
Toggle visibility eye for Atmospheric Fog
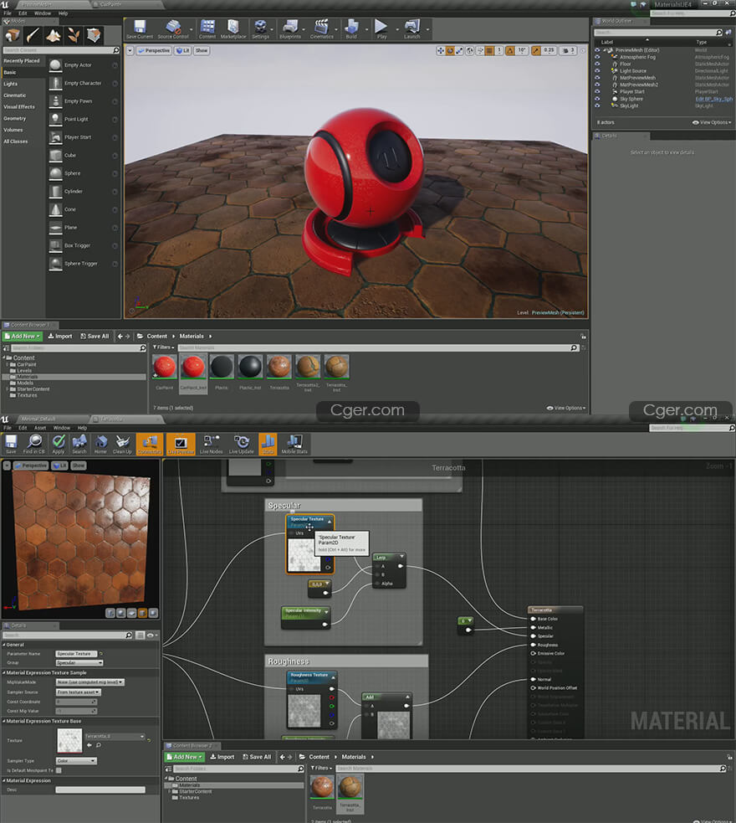pos(597,57)
